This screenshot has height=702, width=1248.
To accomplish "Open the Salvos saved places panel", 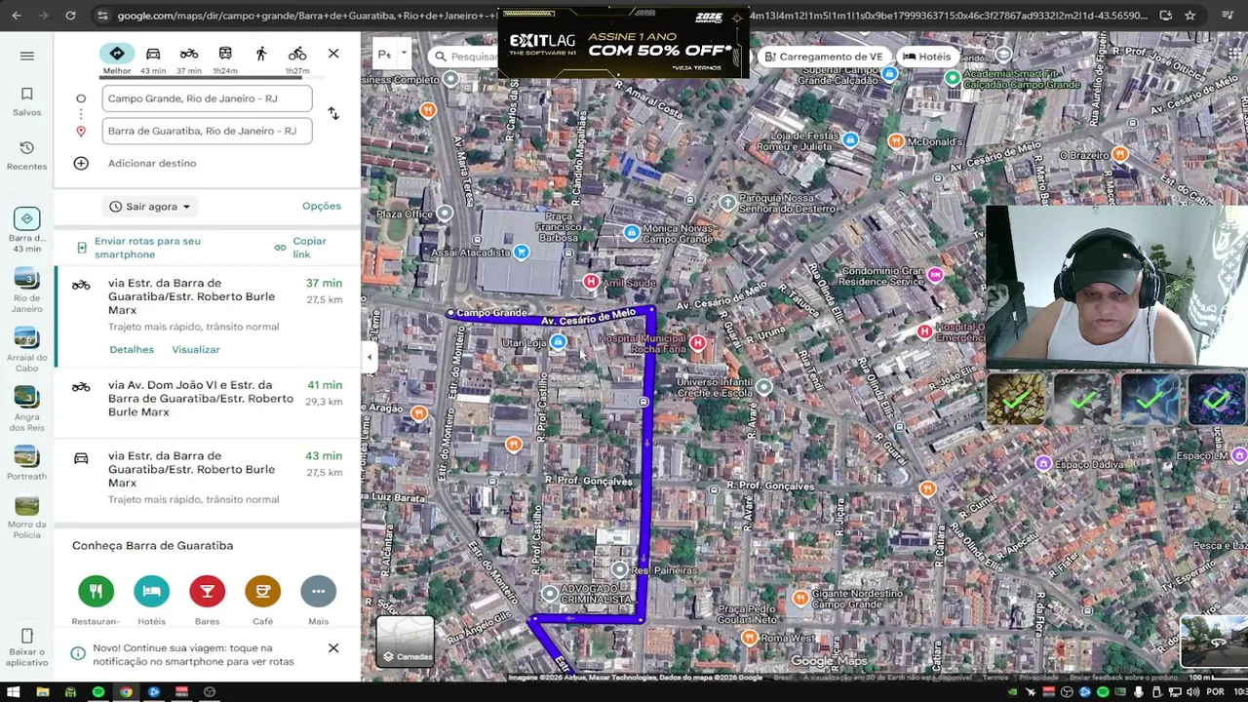I will point(26,101).
